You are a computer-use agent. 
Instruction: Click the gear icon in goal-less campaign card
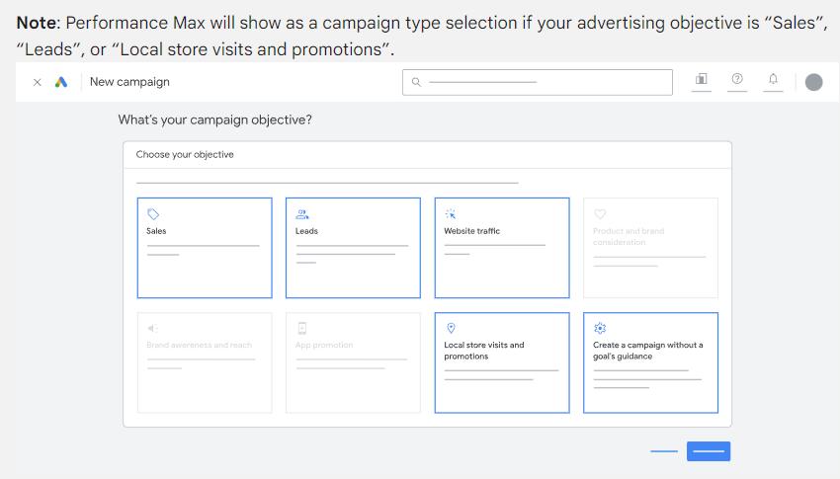[600, 328]
